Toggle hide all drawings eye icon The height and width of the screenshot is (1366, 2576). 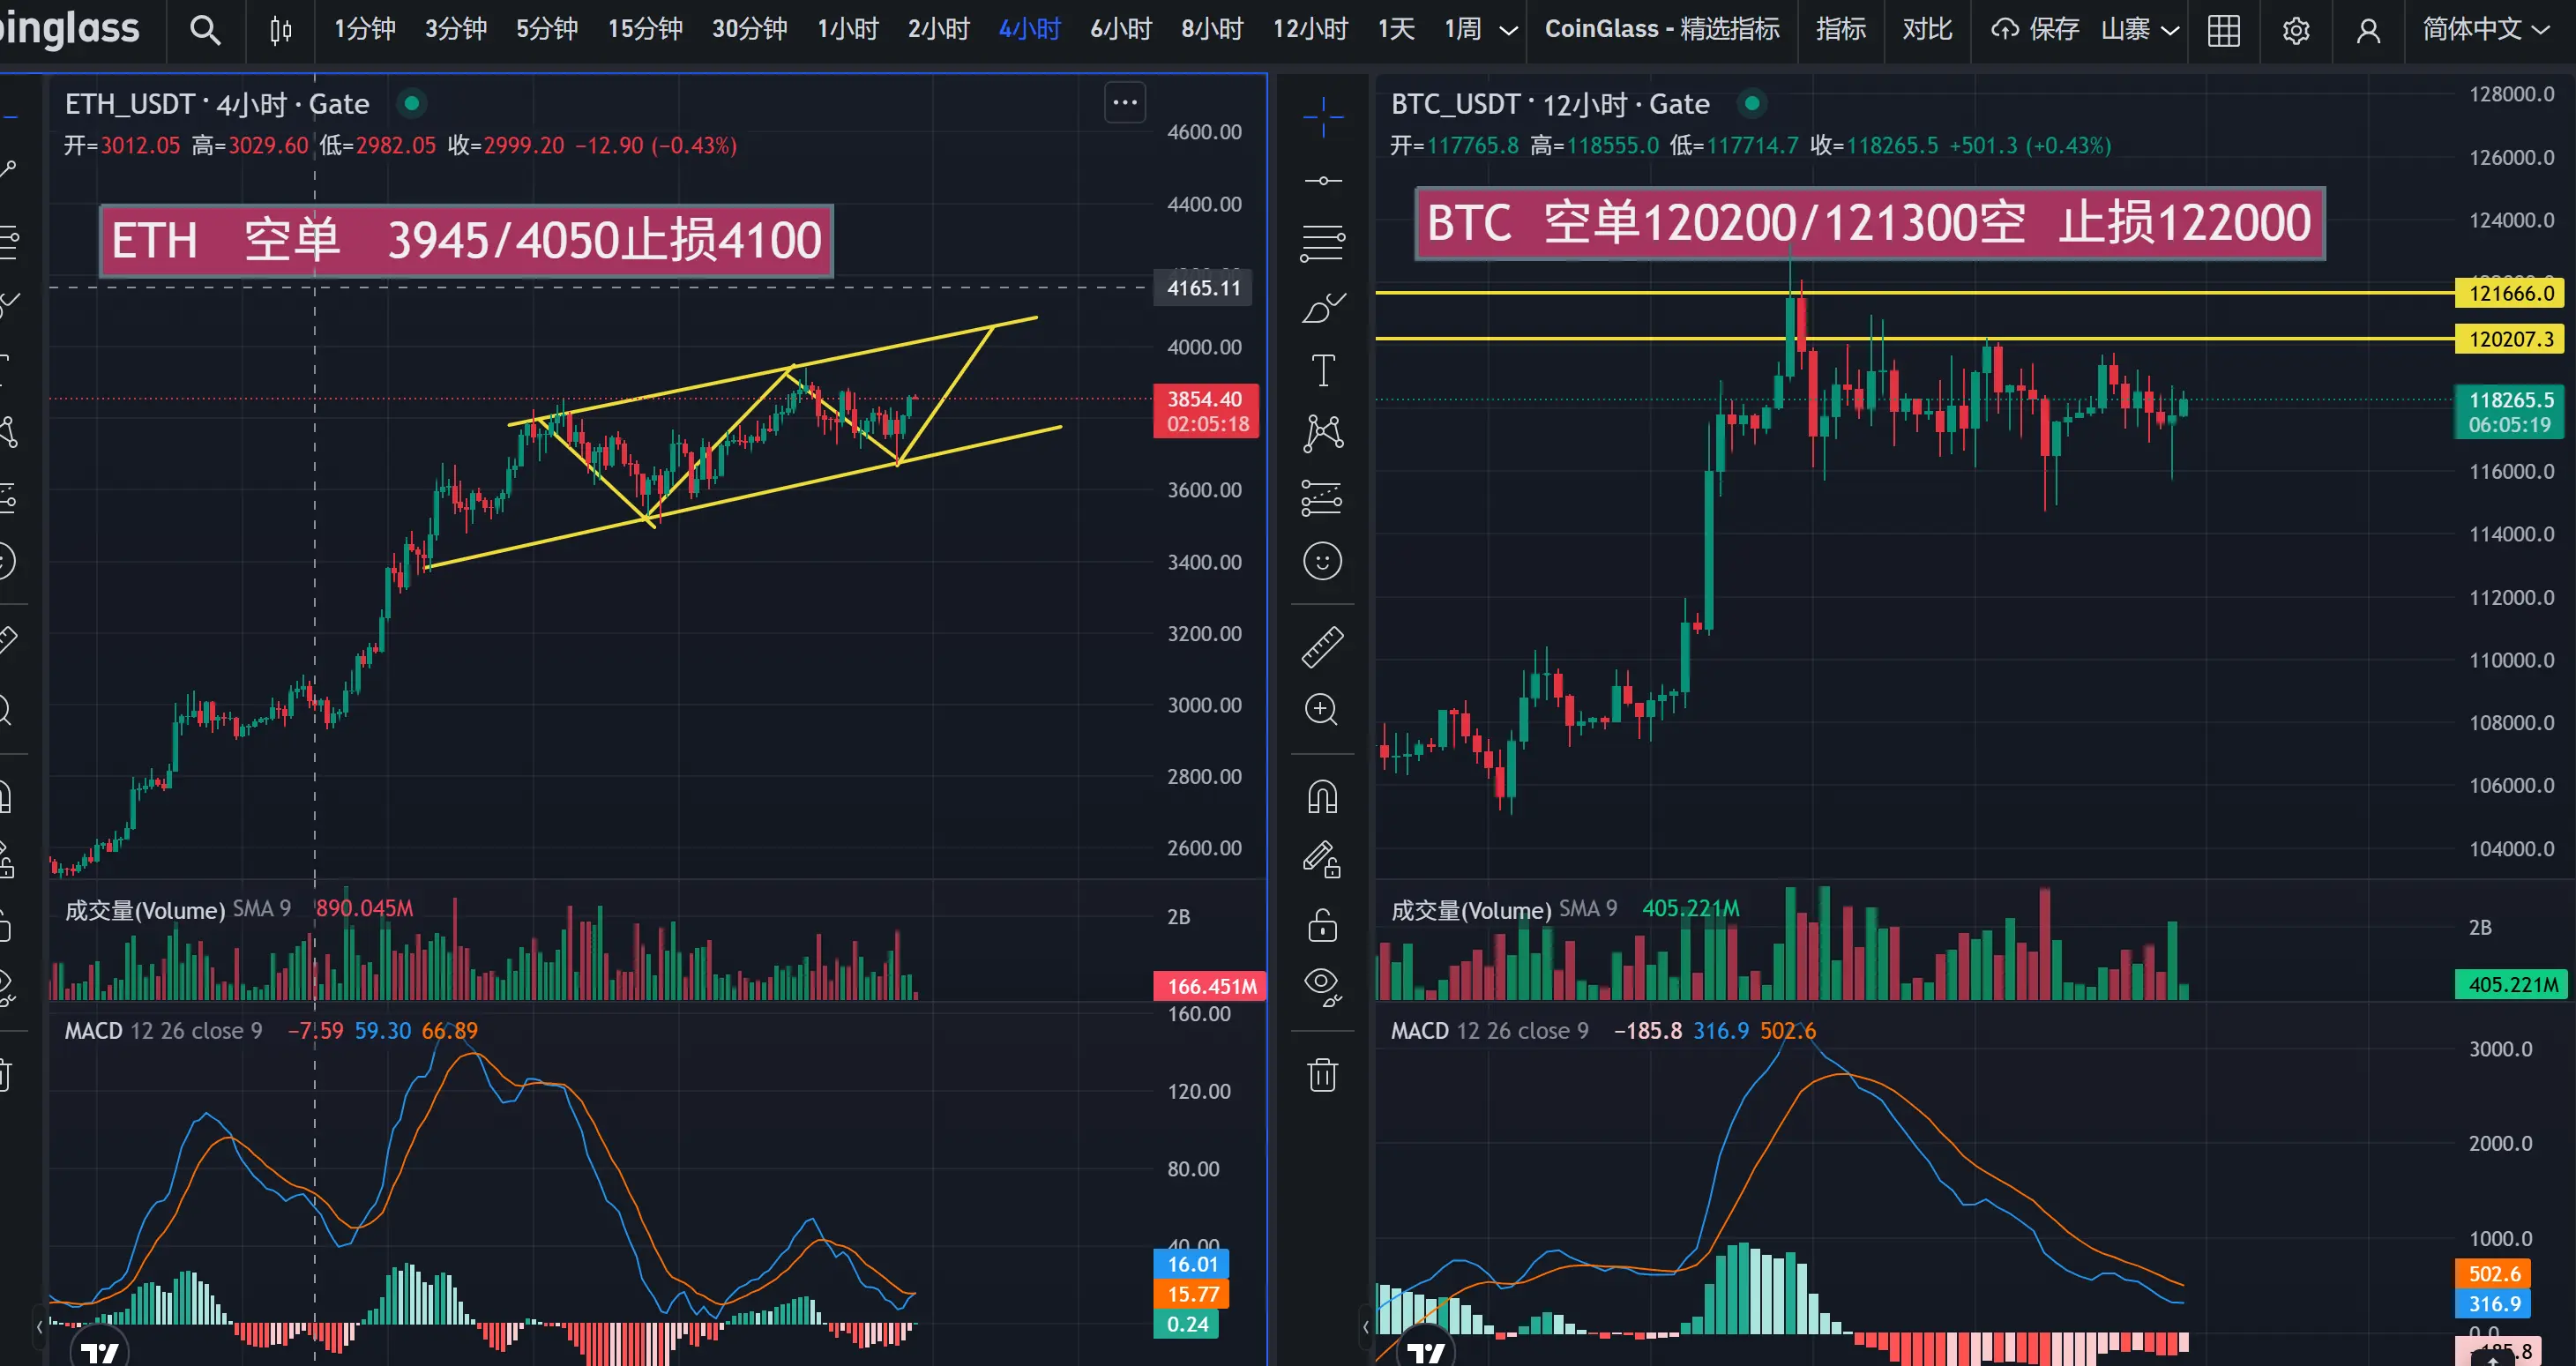(x=1322, y=986)
